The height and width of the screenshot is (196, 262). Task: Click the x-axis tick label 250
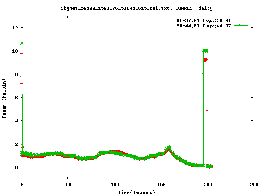point(254,185)
